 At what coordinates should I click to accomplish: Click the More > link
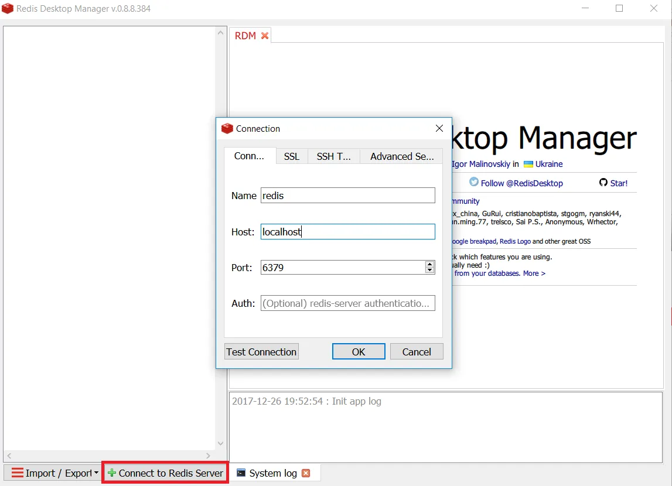tap(534, 273)
